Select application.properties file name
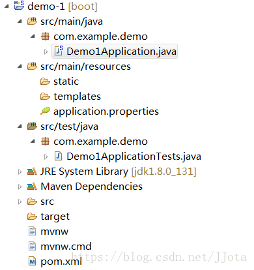 106,112
